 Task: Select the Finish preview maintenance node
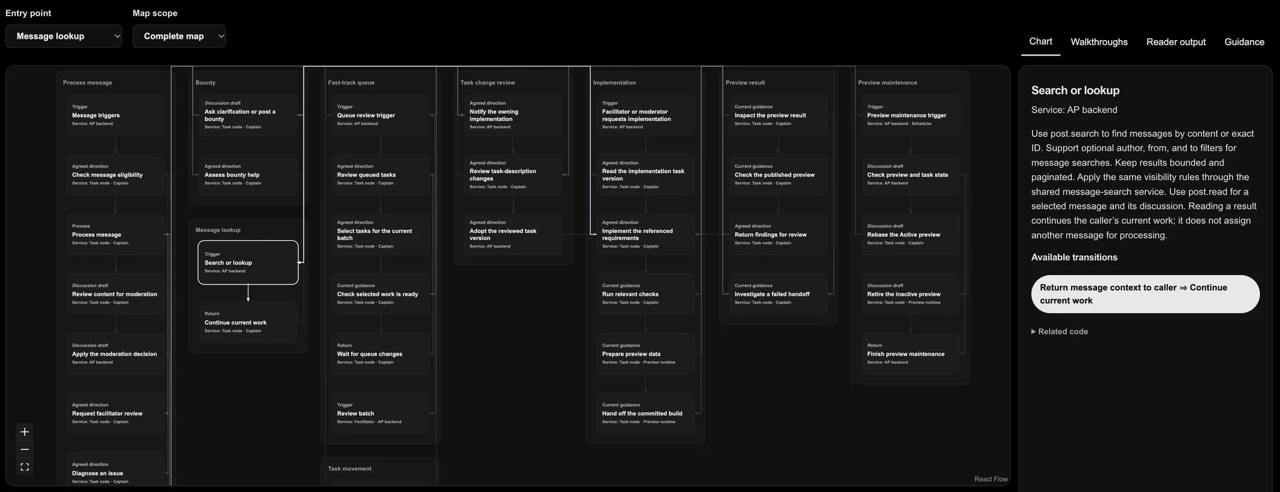pos(911,354)
